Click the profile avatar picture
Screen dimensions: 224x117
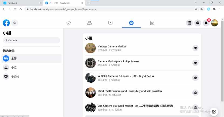(x=215, y=23)
